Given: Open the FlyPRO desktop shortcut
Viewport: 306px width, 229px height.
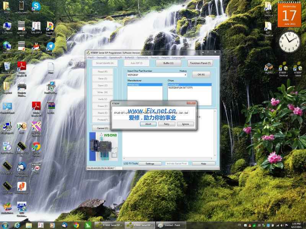Looking at the screenshot, I should pos(269,68).
